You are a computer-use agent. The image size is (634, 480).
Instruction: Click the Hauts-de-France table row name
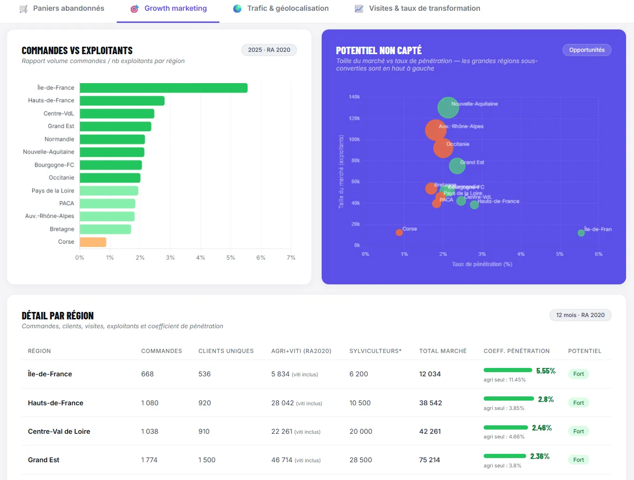coord(56,403)
